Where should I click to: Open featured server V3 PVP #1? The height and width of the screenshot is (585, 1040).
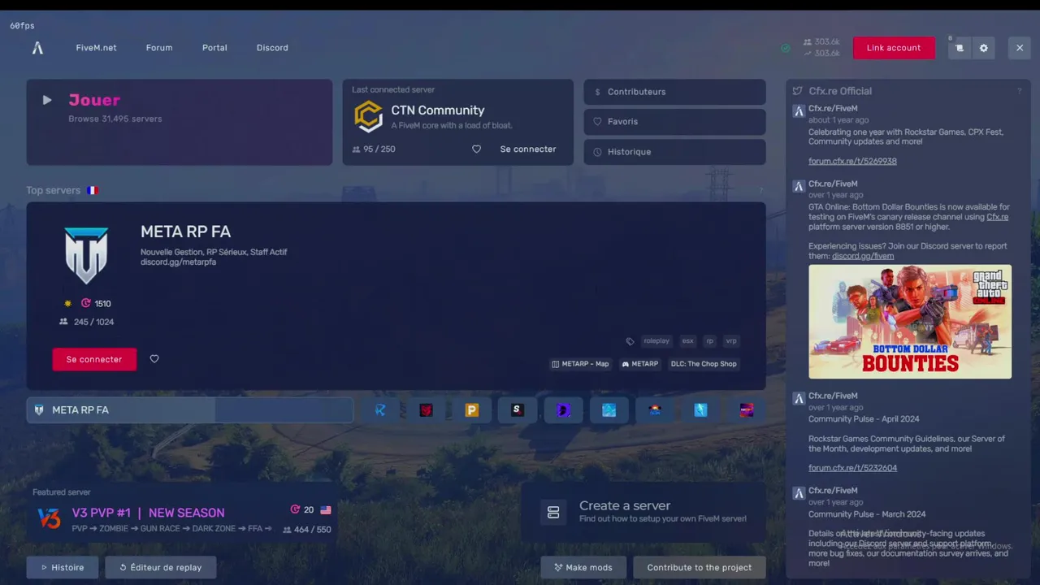(182, 514)
